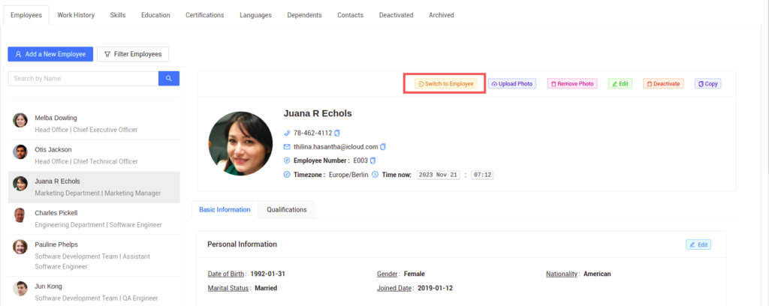Go to the Certifications tab

(x=205, y=15)
